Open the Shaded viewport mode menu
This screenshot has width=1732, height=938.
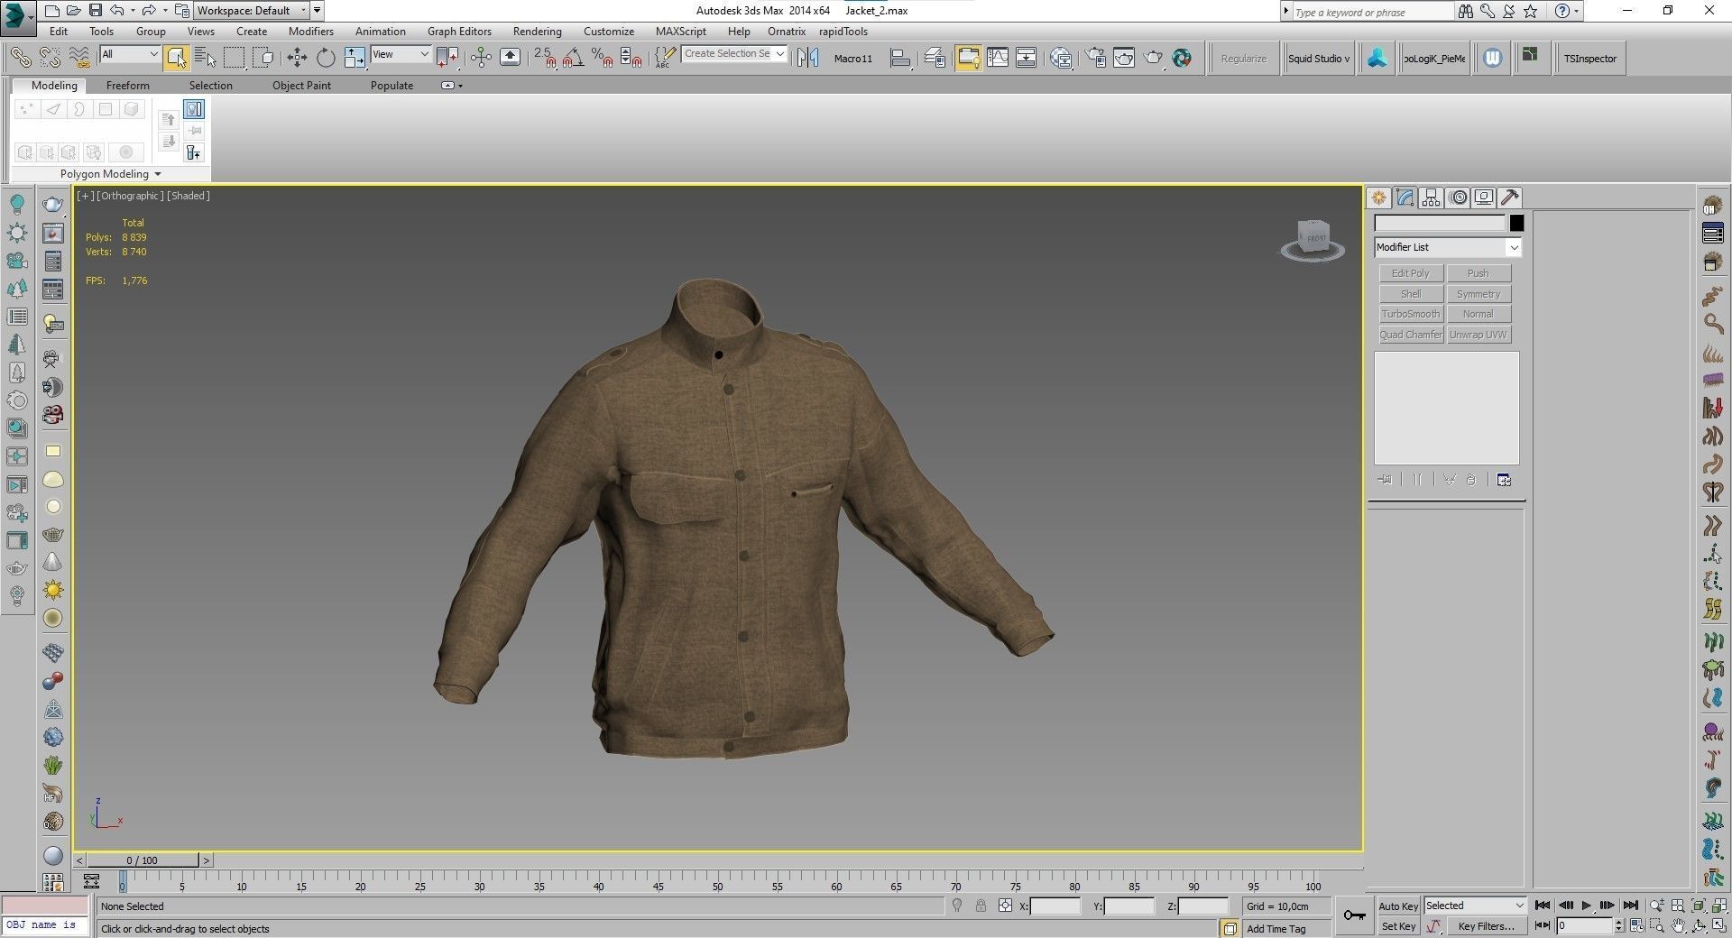[x=189, y=196]
